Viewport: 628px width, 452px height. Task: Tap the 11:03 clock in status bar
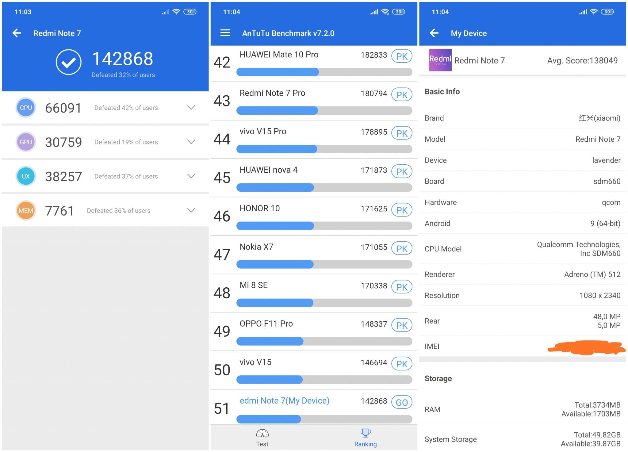pyautogui.click(x=23, y=12)
